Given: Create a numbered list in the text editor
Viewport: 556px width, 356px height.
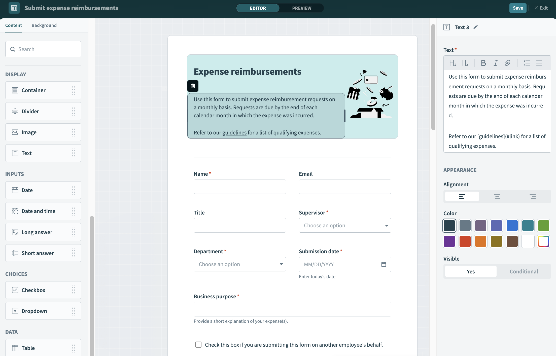Looking at the screenshot, I should point(527,63).
